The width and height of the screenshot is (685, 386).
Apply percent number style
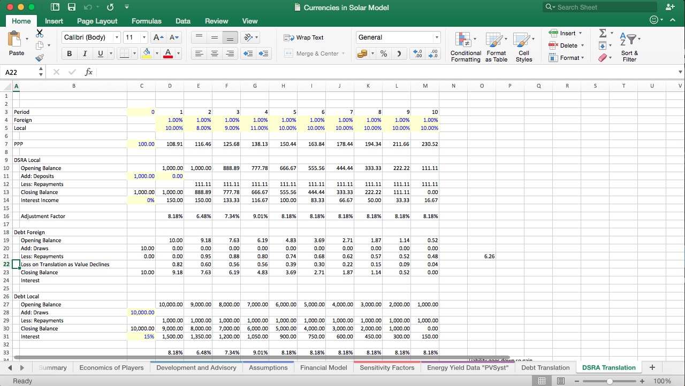coord(383,53)
